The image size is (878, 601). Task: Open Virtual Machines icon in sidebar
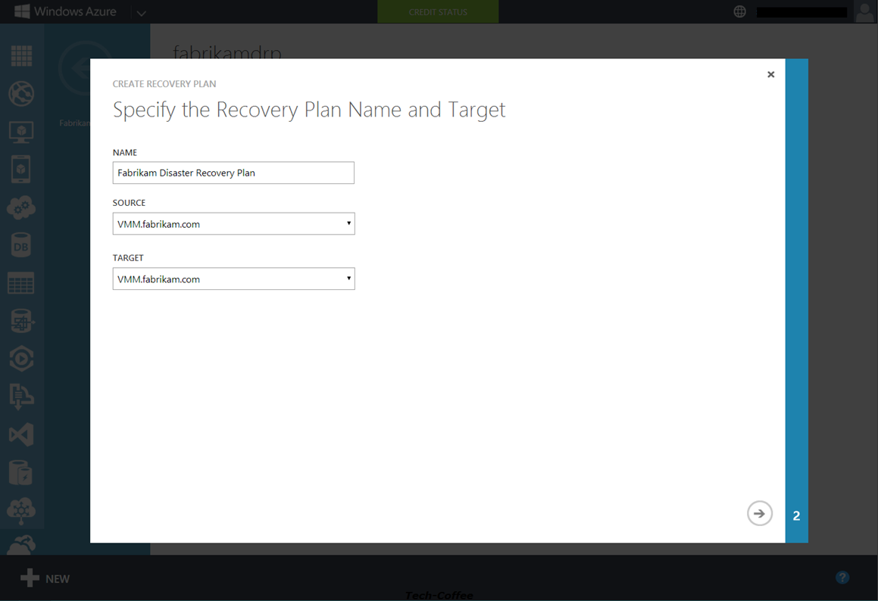[x=21, y=132]
